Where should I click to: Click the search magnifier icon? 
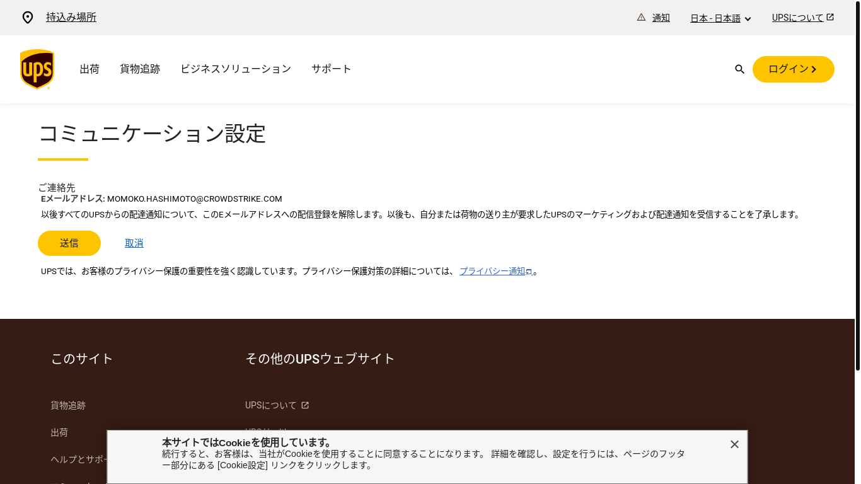(x=740, y=69)
